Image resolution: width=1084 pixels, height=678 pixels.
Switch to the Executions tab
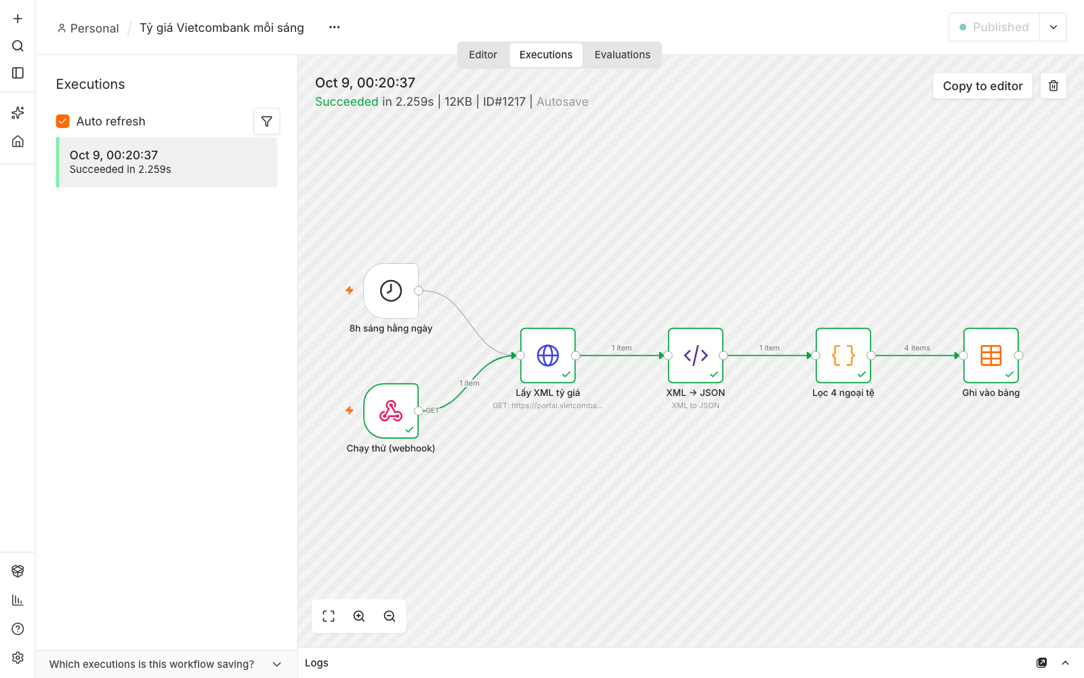[546, 55]
